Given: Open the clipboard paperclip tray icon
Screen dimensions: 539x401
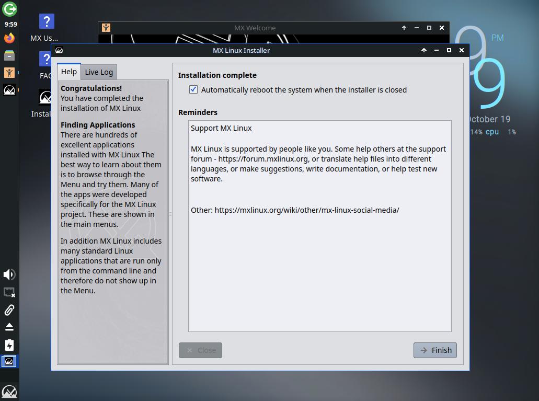Looking at the screenshot, I should pos(9,310).
